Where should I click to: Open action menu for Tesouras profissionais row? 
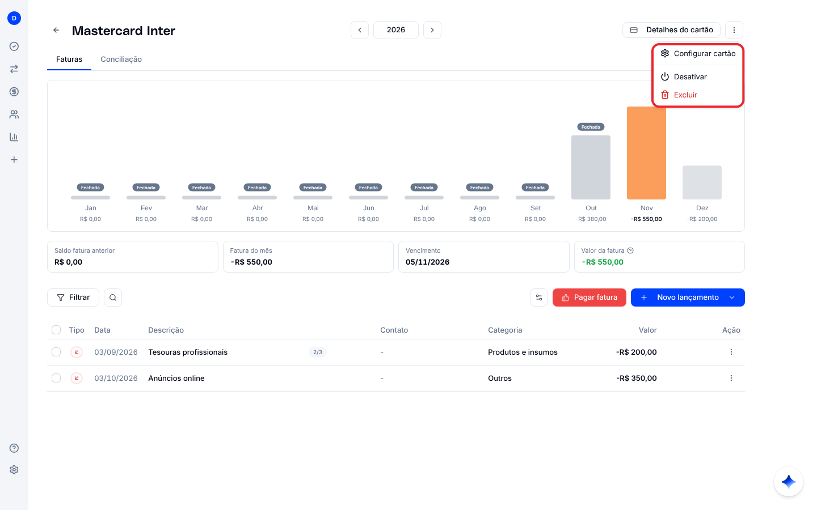(x=731, y=352)
